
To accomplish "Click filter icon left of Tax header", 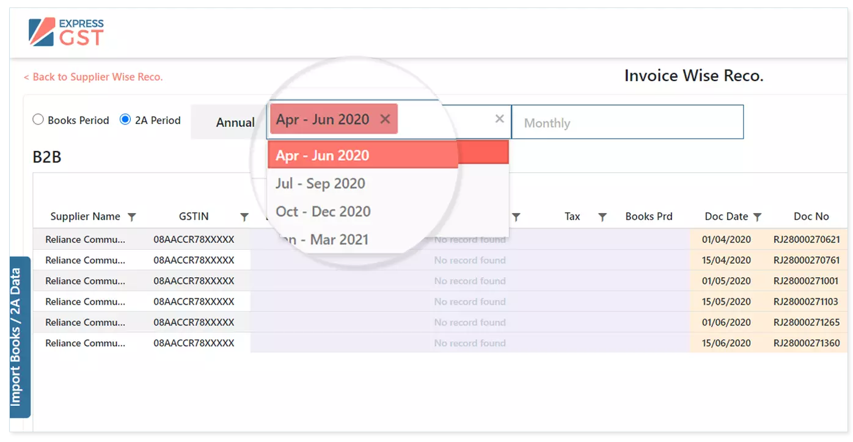I will click(x=516, y=217).
